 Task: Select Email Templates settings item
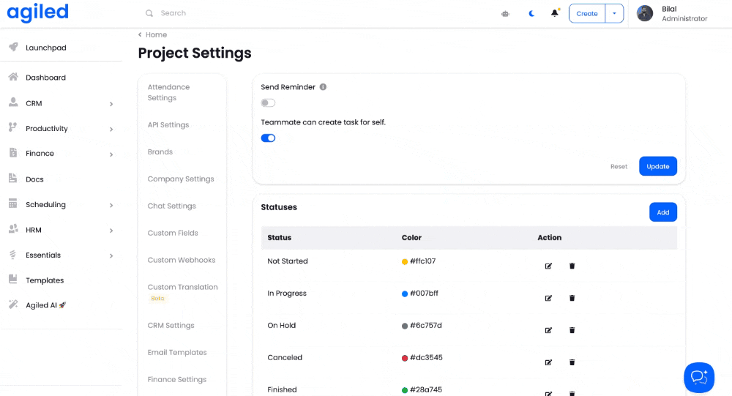coord(177,352)
